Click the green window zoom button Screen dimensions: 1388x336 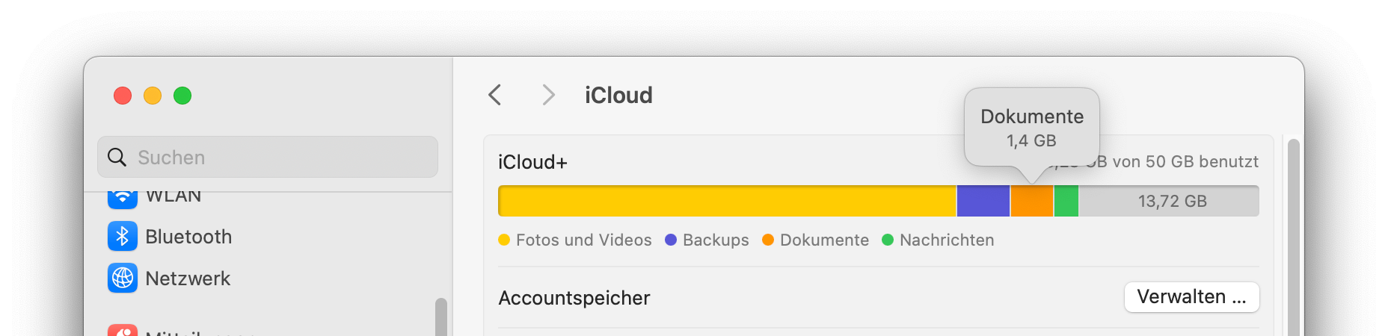click(x=182, y=96)
